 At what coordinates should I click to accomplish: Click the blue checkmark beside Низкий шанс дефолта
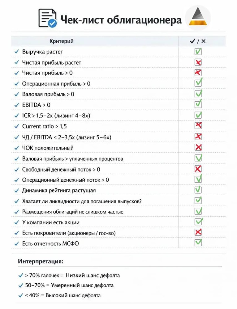click(x=20, y=275)
